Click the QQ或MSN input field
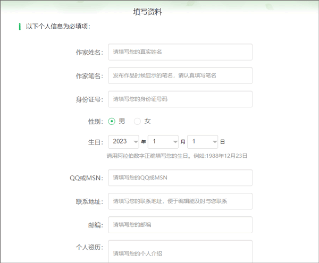The height and width of the screenshot is (263, 319). point(180,177)
